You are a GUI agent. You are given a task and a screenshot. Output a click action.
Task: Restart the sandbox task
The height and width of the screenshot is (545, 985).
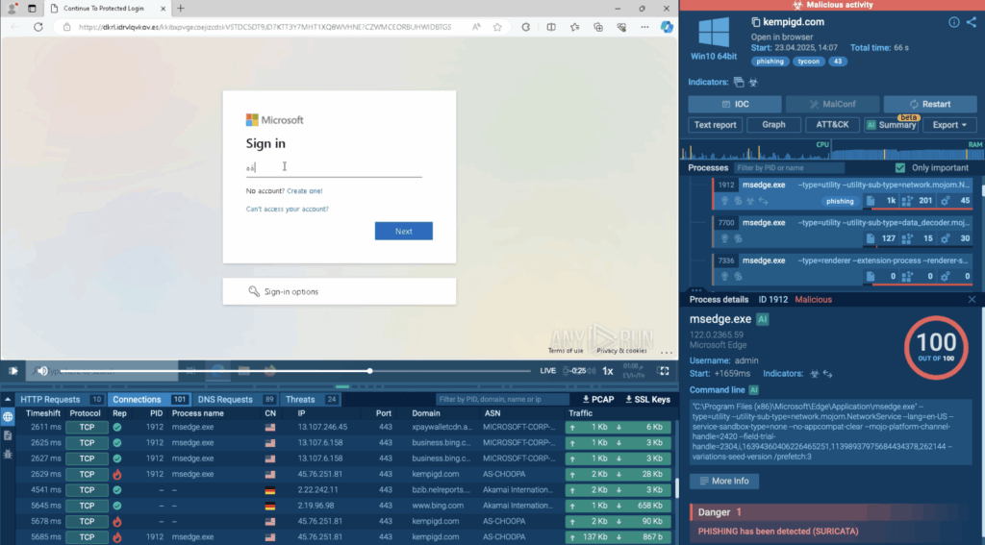(930, 104)
